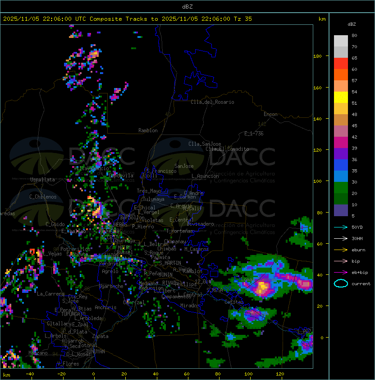Click the '30HM' legend label
Screen dimensions: 375x380
coord(357,238)
